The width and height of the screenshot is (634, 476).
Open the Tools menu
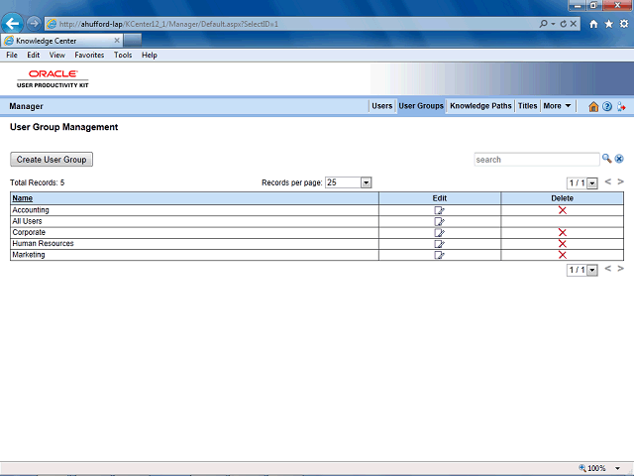[x=123, y=56]
